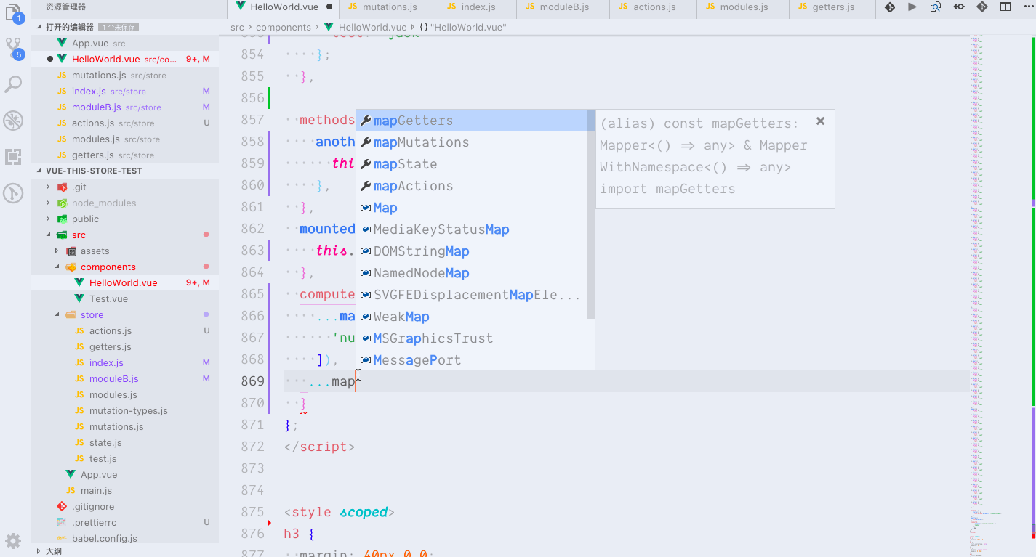Switch to the mutations.js editor tab
The image size is (1036, 557).
click(x=390, y=7)
